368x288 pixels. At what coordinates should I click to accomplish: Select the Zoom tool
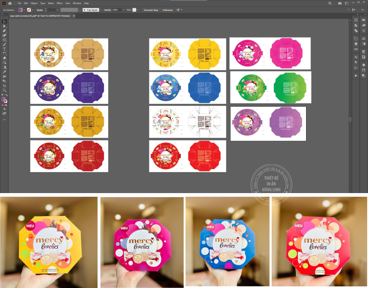(4, 90)
